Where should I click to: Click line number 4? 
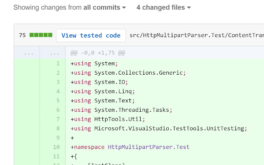[x=58, y=91]
